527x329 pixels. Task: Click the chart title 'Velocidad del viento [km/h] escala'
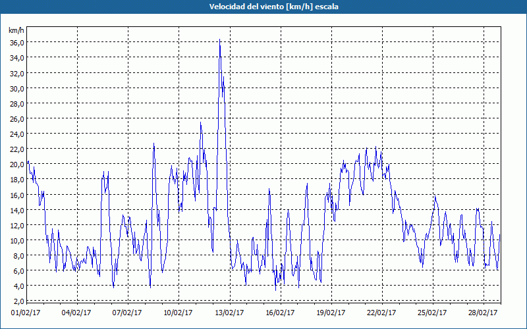point(273,7)
